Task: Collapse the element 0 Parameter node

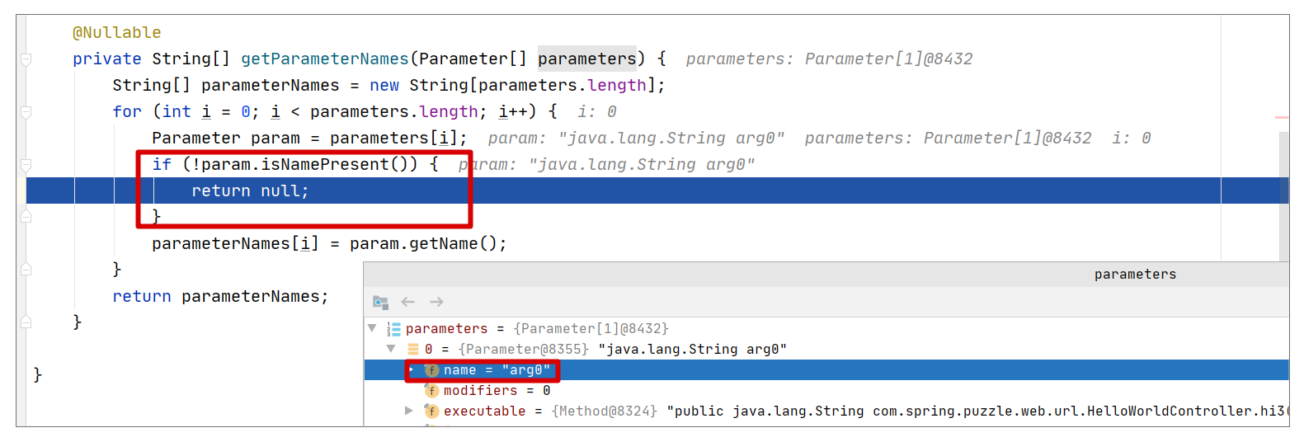Action: point(391,349)
